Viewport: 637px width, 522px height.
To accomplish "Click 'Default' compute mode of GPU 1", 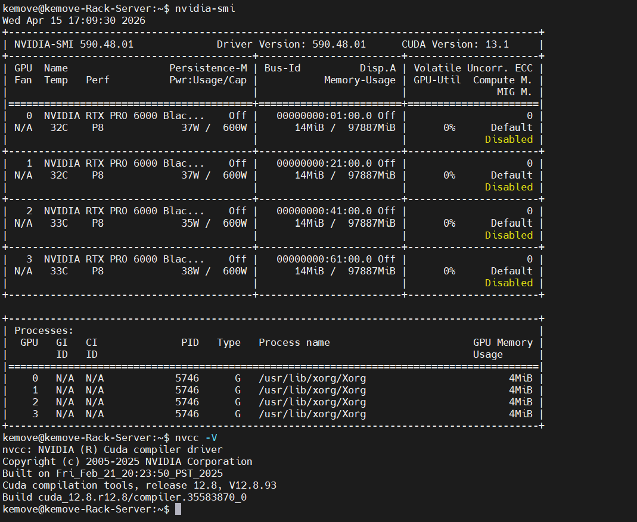I will click(511, 176).
